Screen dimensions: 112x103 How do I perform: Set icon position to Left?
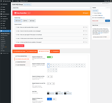pos(49,99)
